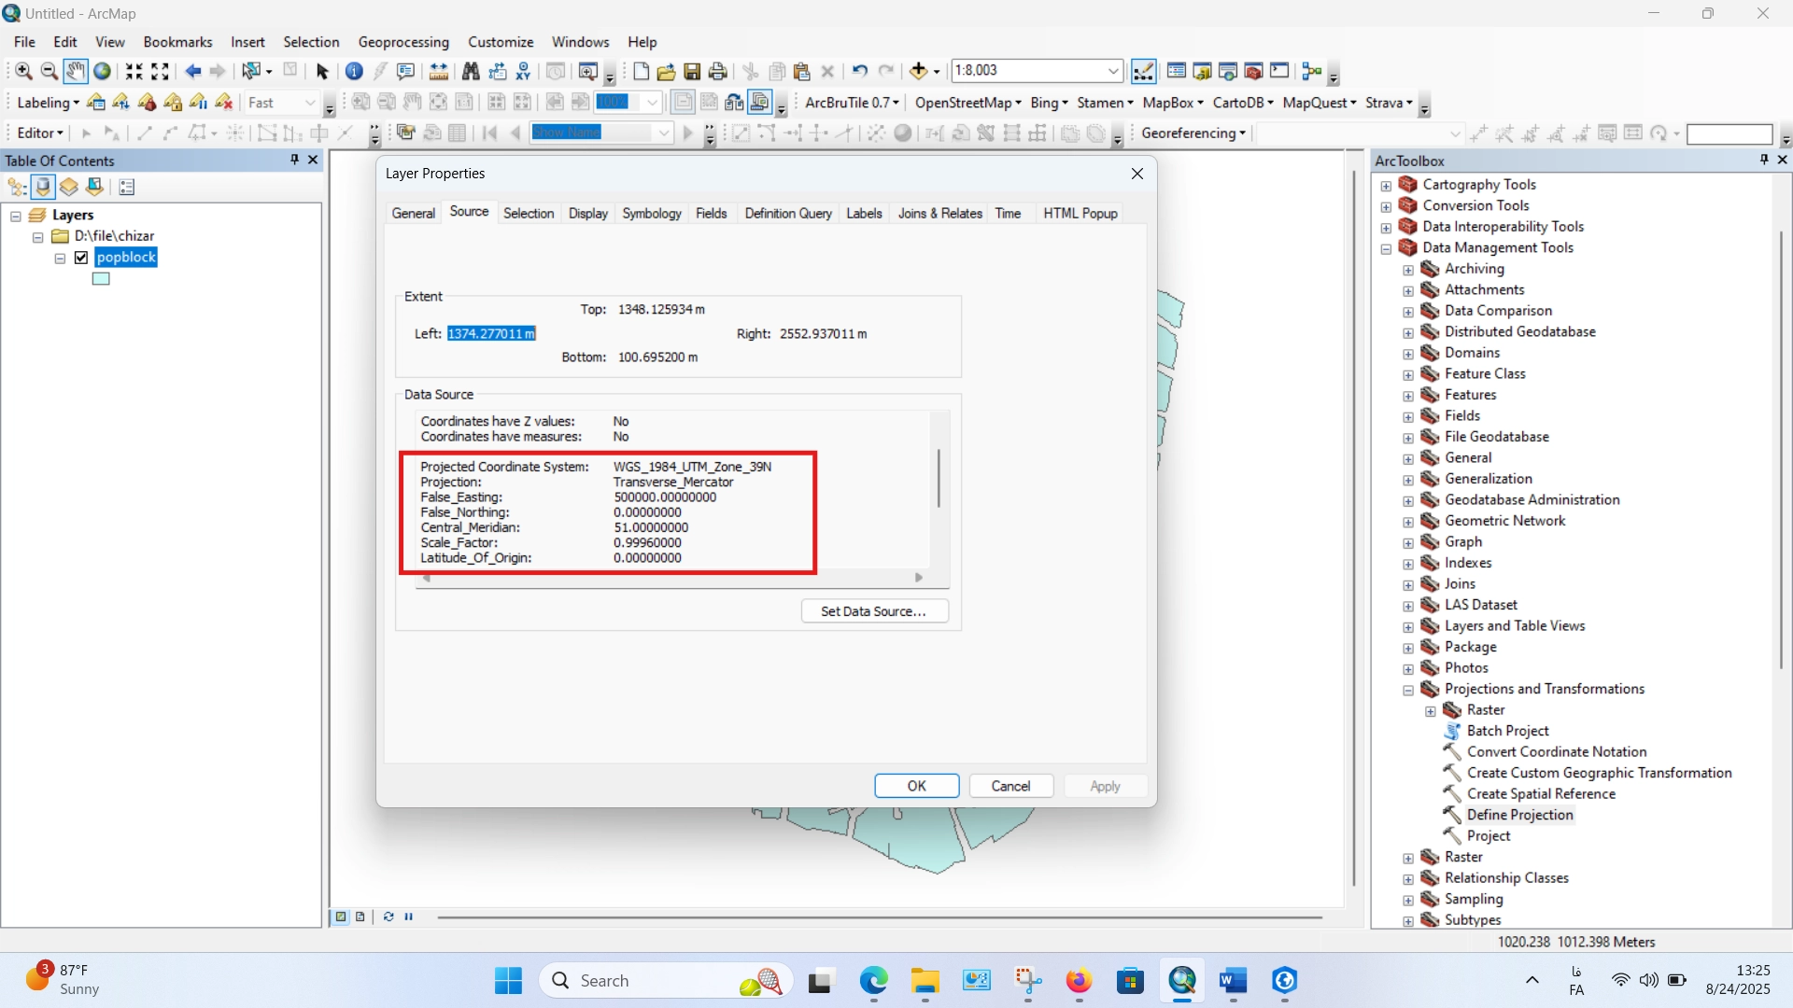Switch to the Symbology tab

pyautogui.click(x=652, y=214)
